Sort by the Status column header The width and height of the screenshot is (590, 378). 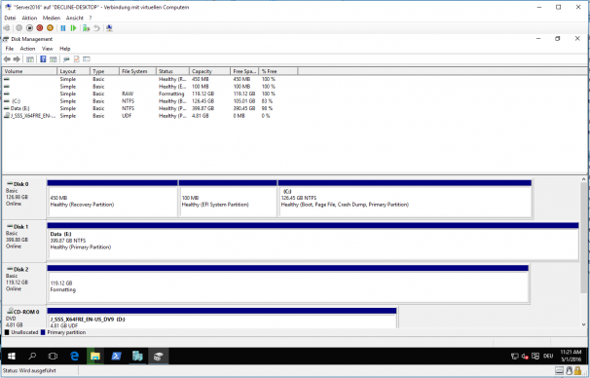(x=172, y=71)
